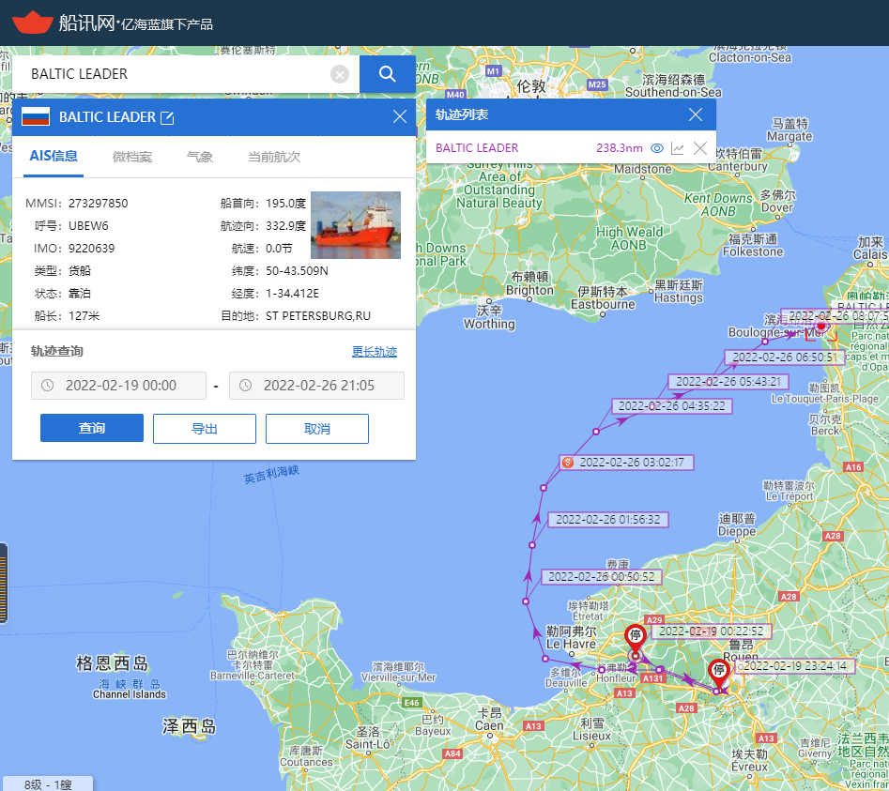This screenshot has width=889, height=791.
Task: Click the orange S marker on track
Action: 566,463
